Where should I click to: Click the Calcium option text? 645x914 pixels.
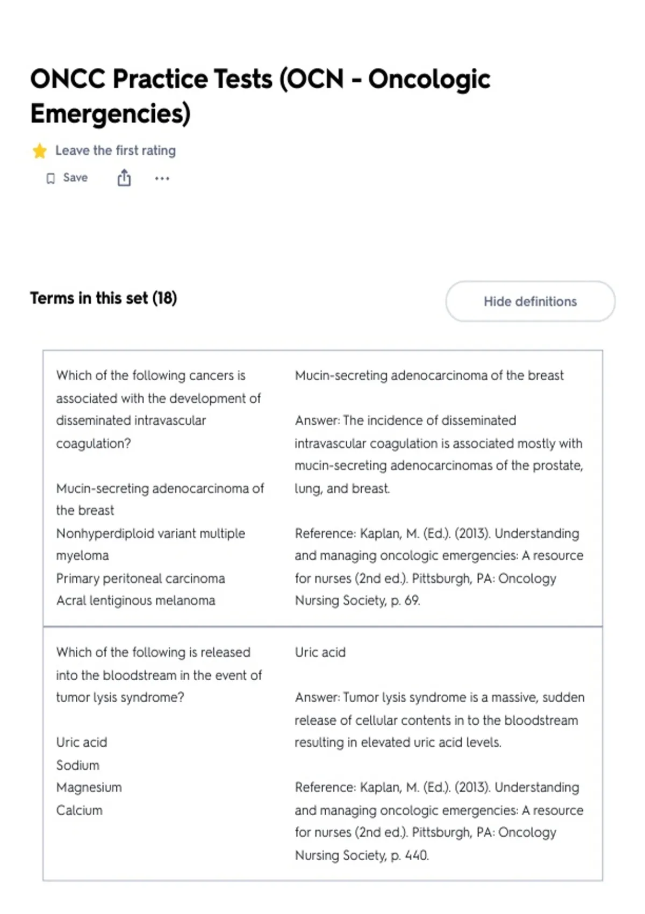[x=79, y=810]
